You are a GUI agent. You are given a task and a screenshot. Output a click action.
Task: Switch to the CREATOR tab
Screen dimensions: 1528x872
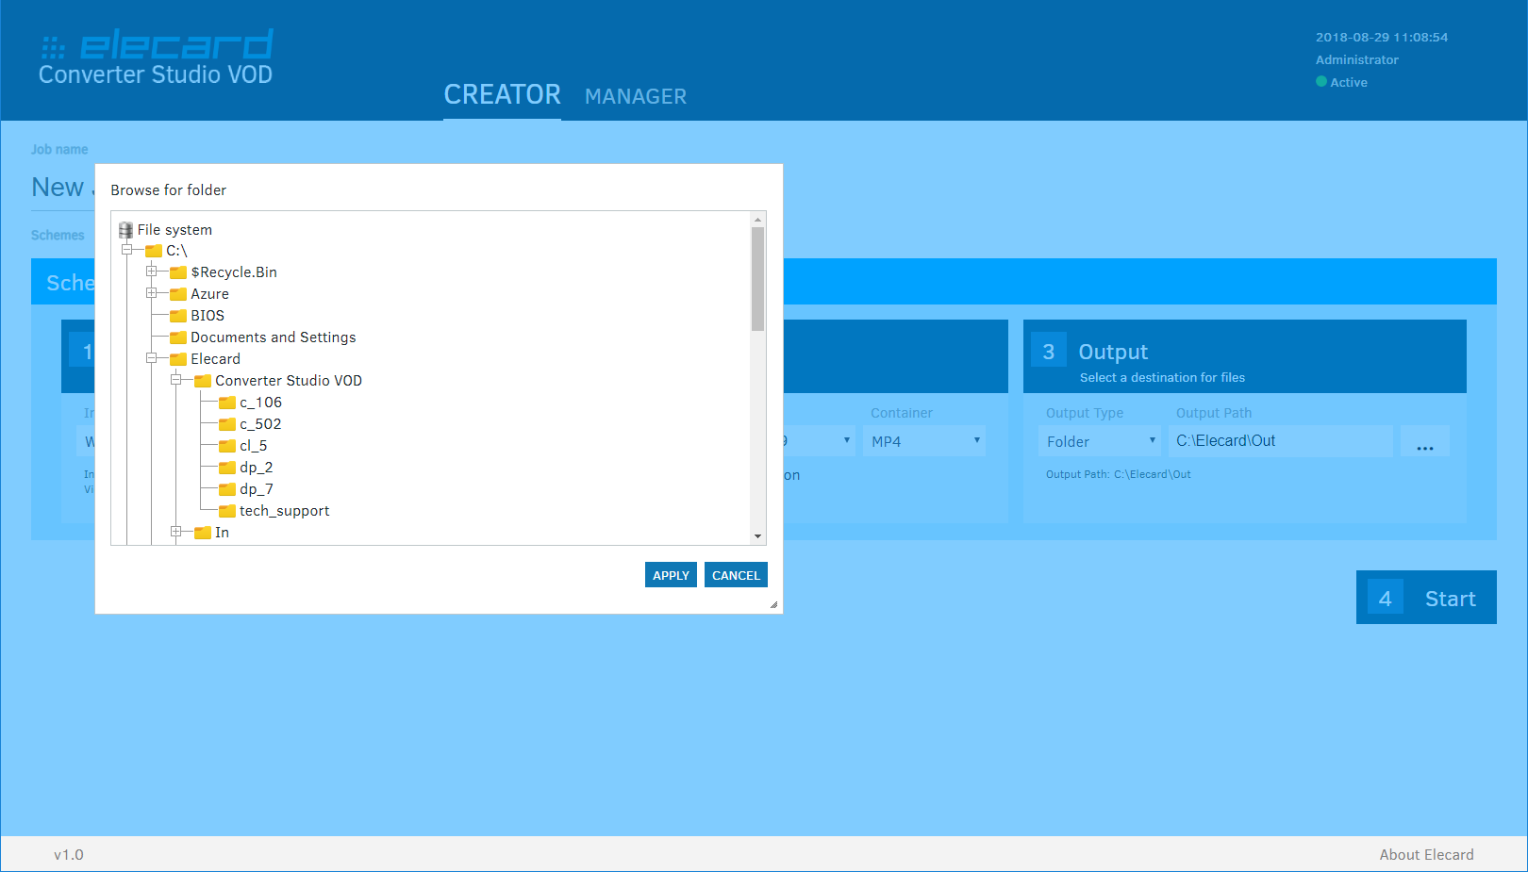click(x=502, y=93)
